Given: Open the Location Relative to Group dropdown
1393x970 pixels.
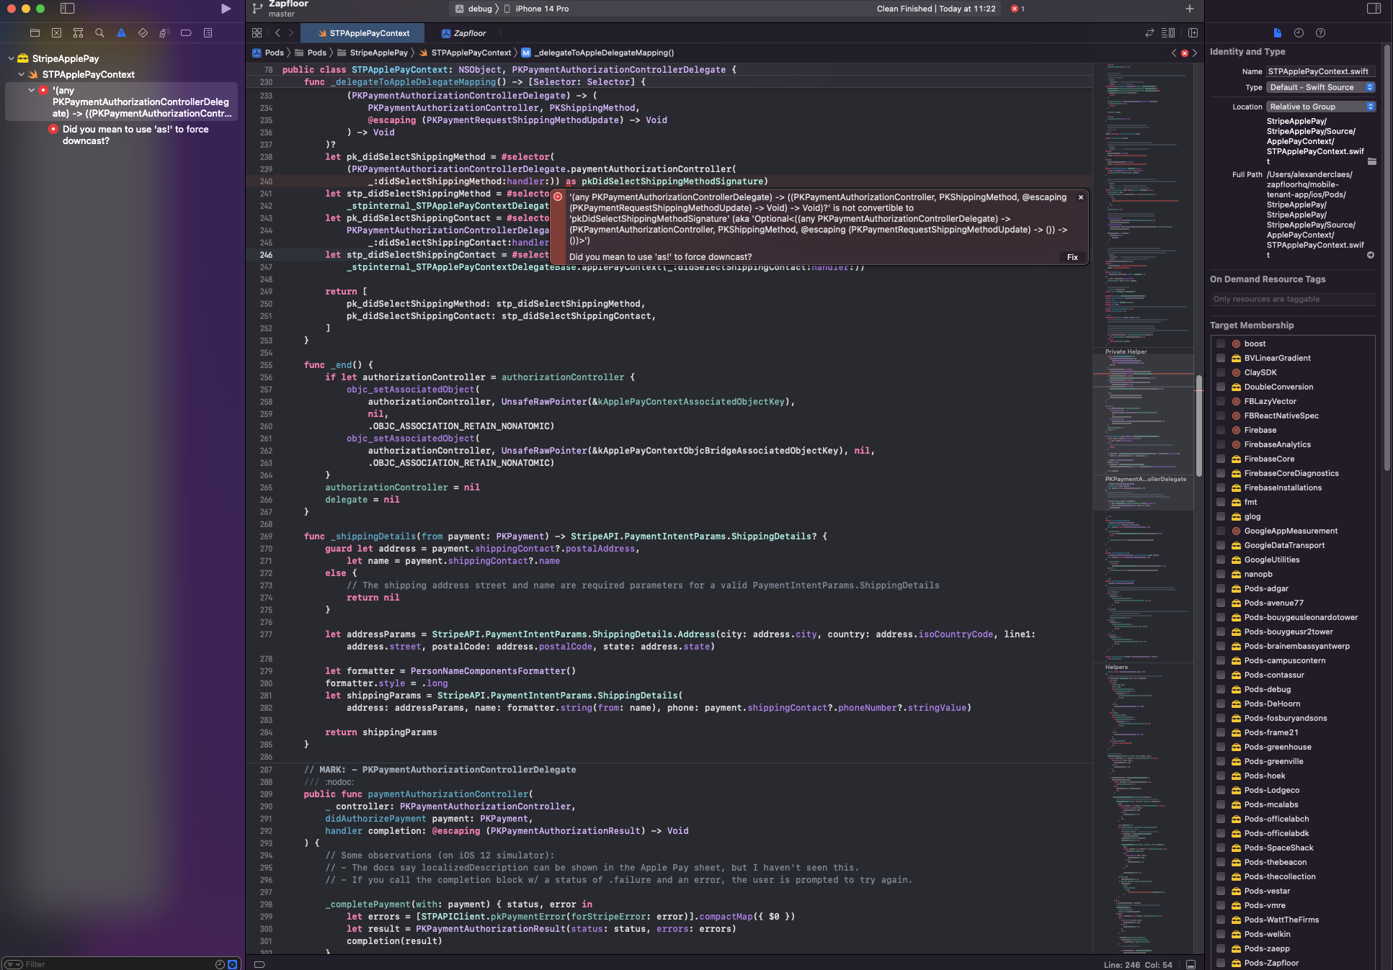Looking at the screenshot, I should [x=1321, y=107].
